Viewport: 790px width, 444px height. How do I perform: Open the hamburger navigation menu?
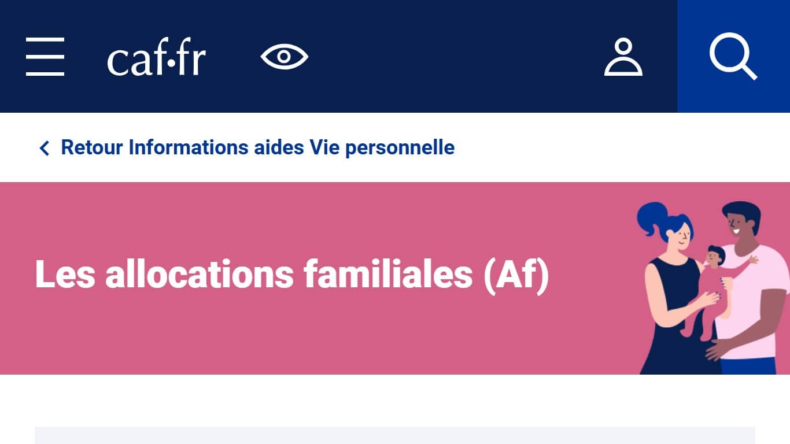(45, 57)
